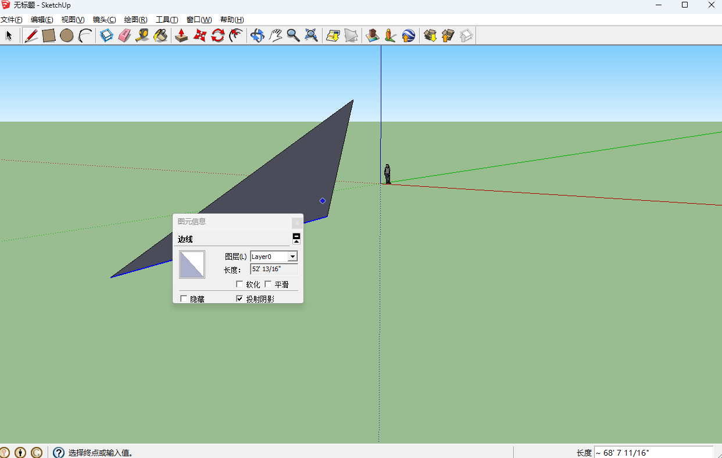
Task: Select the Circle drawing tool
Action: pos(67,35)
